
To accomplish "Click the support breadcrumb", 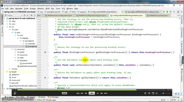I will [82, 12].
